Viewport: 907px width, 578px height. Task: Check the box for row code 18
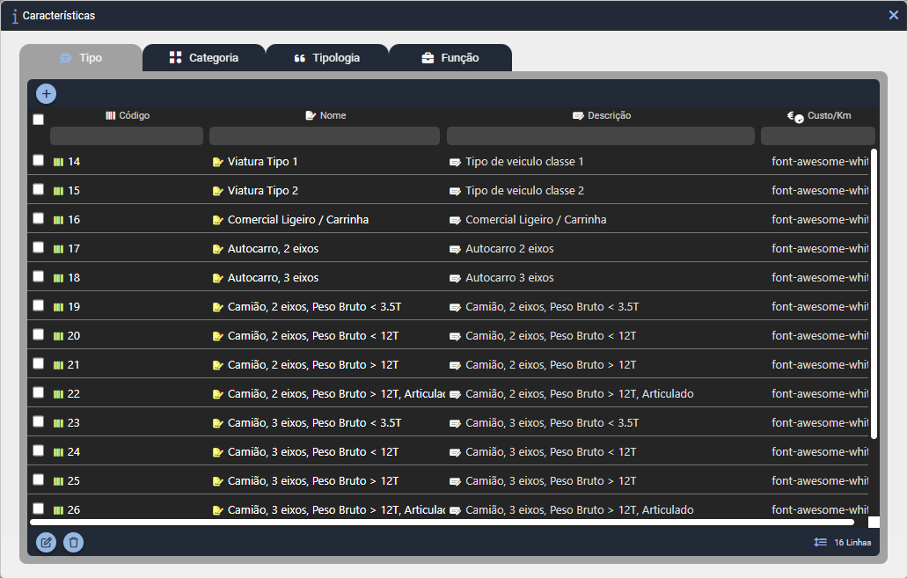pos(38,276)
